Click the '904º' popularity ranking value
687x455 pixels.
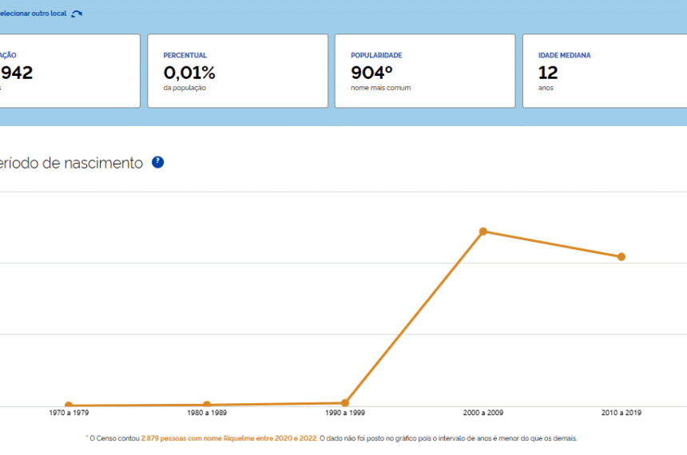click(x=371, y=73)
